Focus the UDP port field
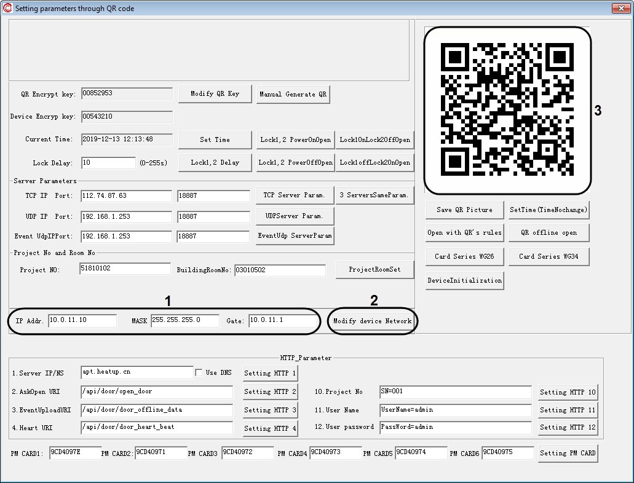Viewport: 634px width, 483px height. coord(213,217)
